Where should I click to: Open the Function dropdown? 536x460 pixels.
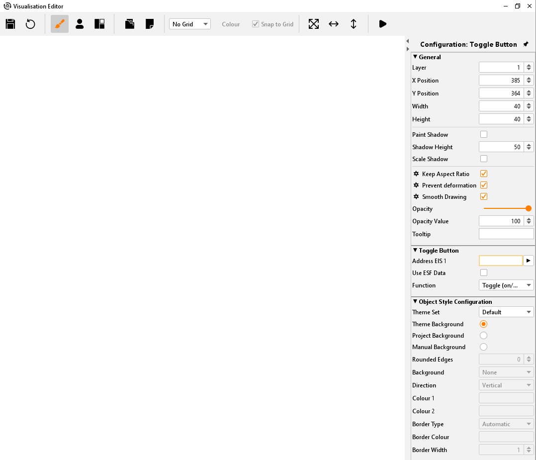coord(506,285)
